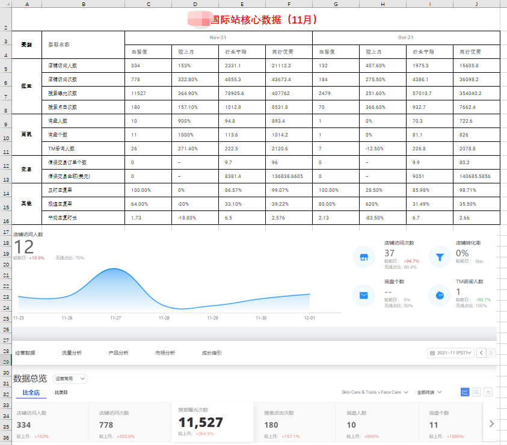Click the envelope icon beside 询盘个数
The width and height of the screenshot is (507, 445).
pos(364,295)
